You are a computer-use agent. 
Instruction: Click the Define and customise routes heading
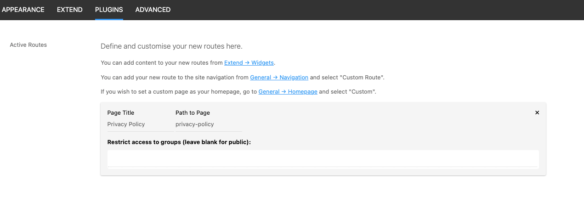[x=171, y=46]
